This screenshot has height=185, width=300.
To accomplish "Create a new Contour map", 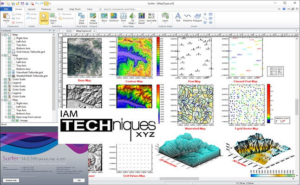I will (114, 17).
